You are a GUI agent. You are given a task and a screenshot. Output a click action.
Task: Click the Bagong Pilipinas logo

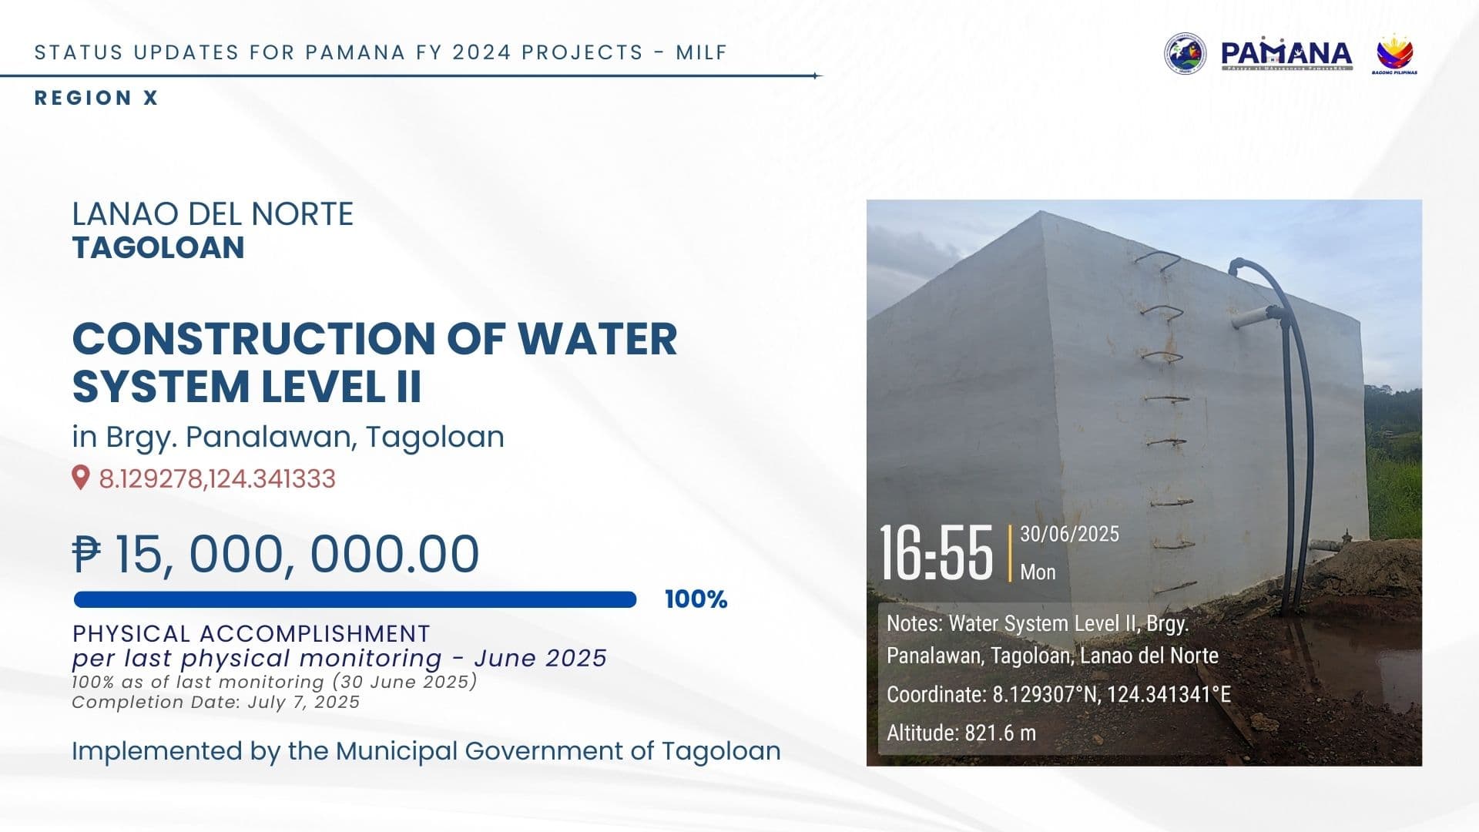pyautogui.click(x=1395, y=54)
